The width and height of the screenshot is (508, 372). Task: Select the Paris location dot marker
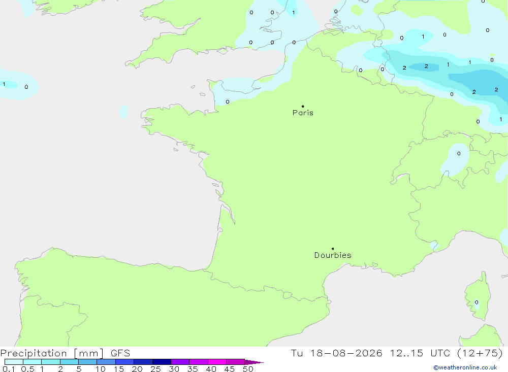click(x=303, y=106)
